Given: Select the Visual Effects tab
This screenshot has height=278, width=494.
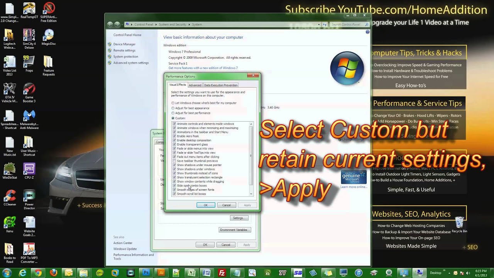Looking at the screenshot, I should (178, 85).
